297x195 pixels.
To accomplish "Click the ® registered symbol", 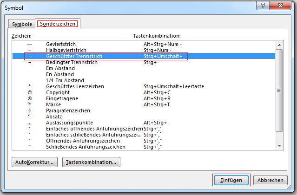I will coord(30,98).
